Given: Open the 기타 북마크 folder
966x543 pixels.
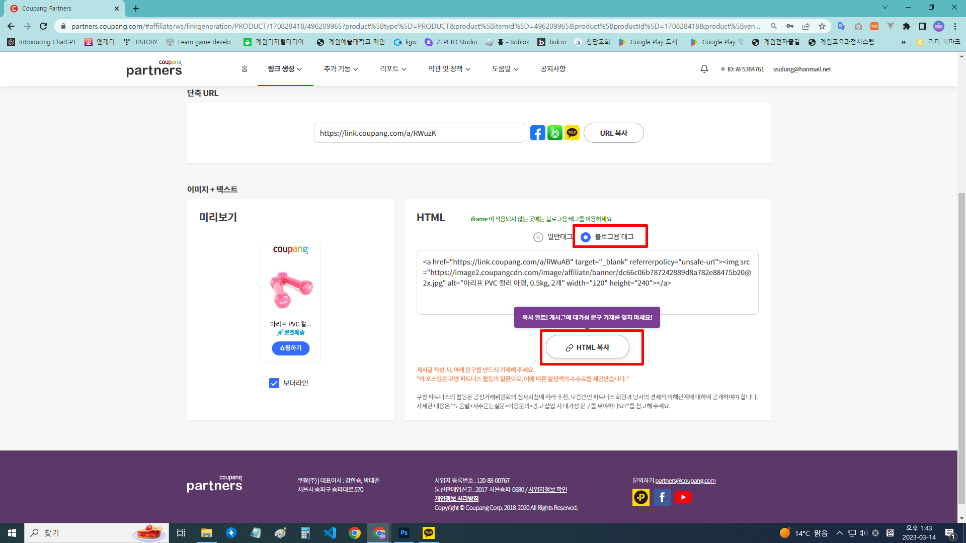Looking at the screenshot, I should coord(938,42).
